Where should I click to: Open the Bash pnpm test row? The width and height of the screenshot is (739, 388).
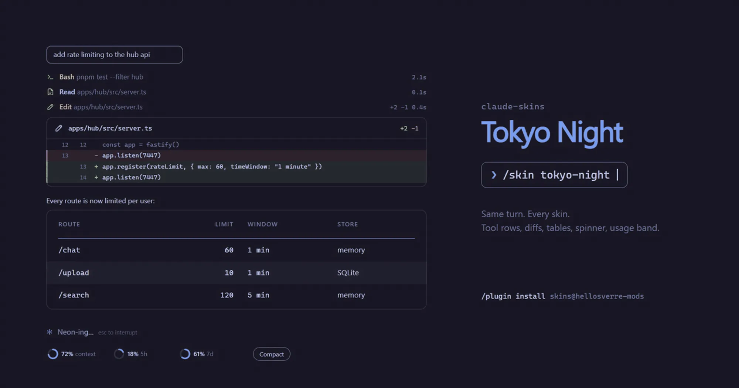click(x=236, y=77)
